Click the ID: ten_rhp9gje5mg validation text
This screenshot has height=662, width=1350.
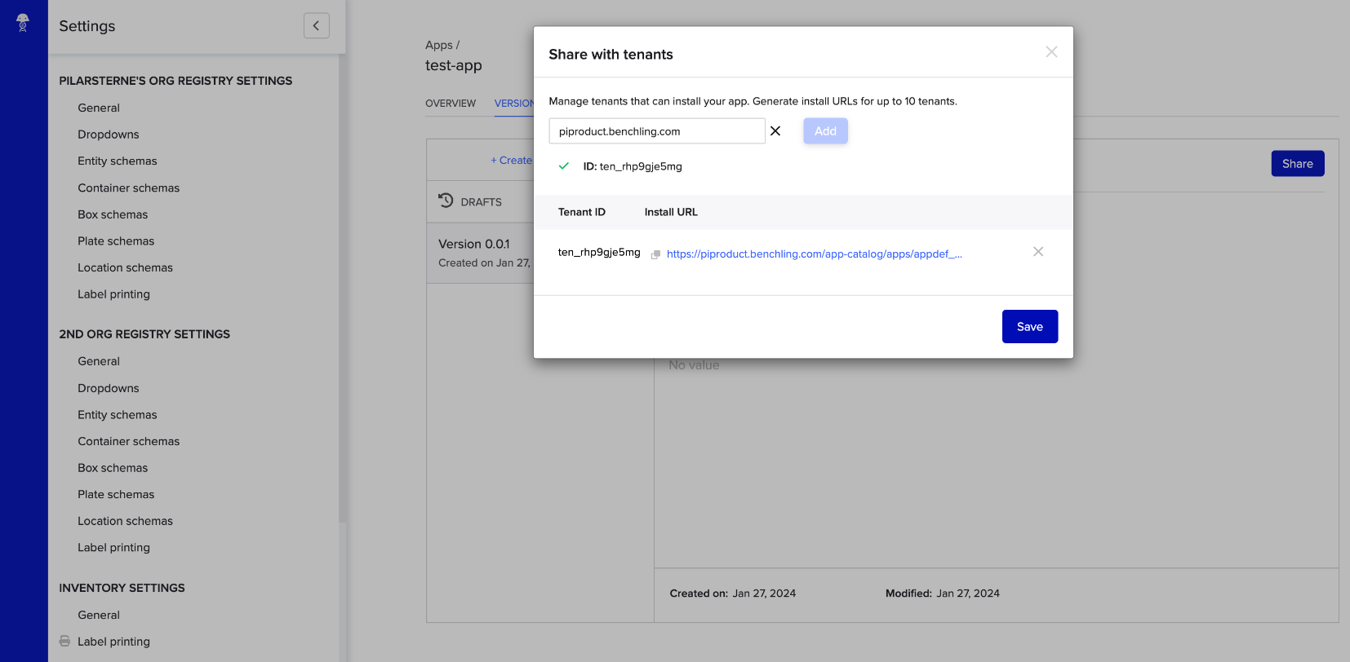click(x=633, y=166)
